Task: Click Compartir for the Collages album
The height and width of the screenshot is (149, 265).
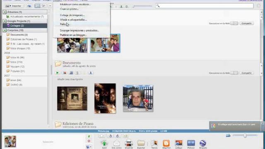Action: click(246, 23)
